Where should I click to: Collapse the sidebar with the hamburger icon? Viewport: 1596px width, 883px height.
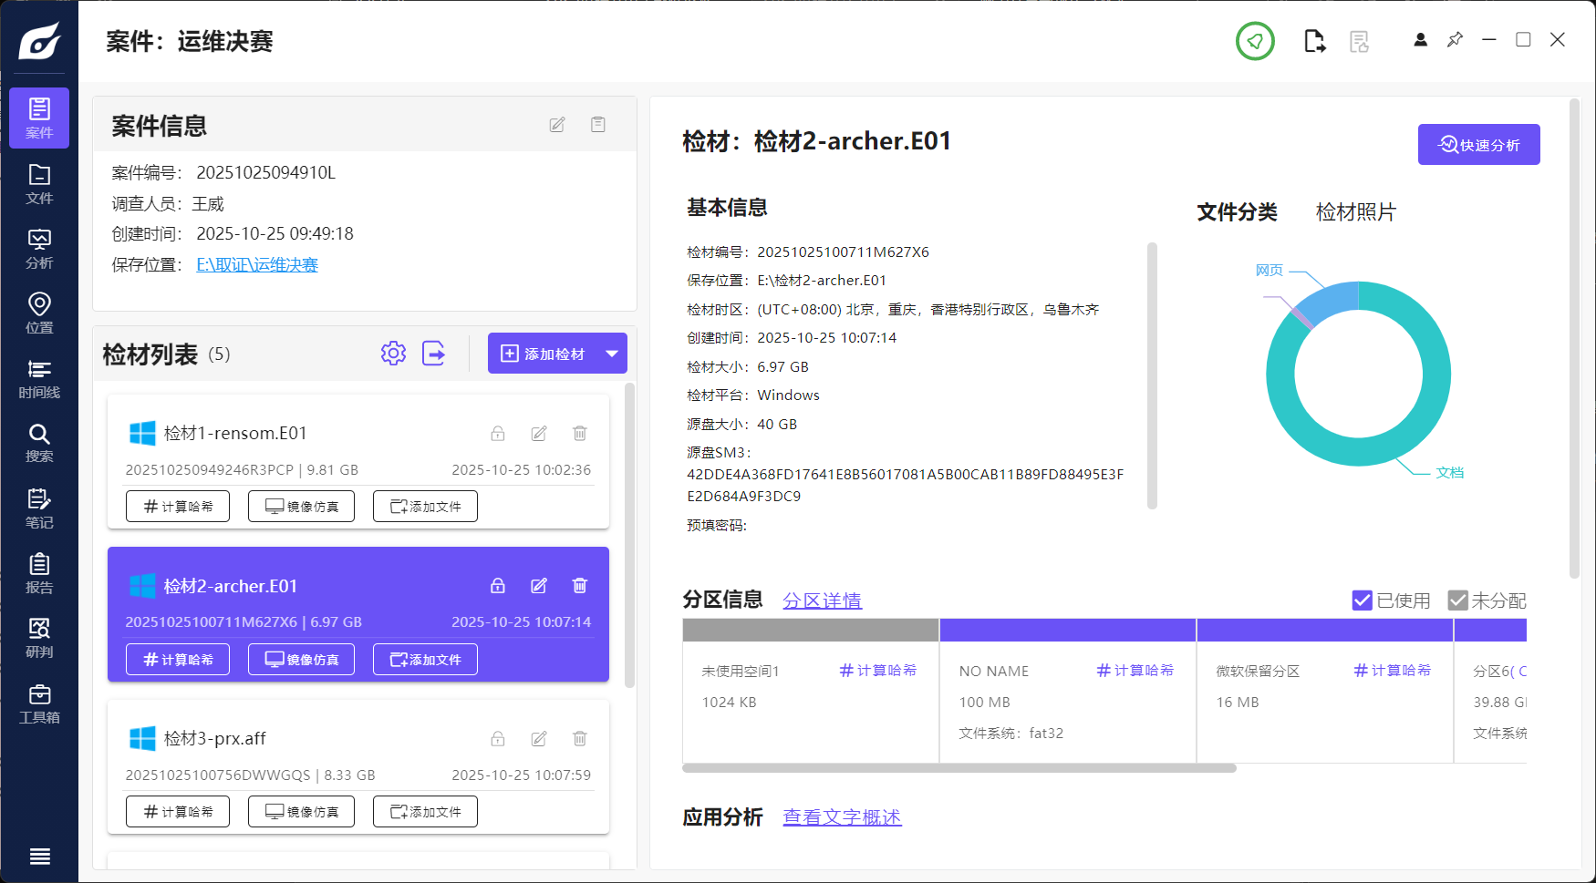pyautogui.click(x=39, y=856)
